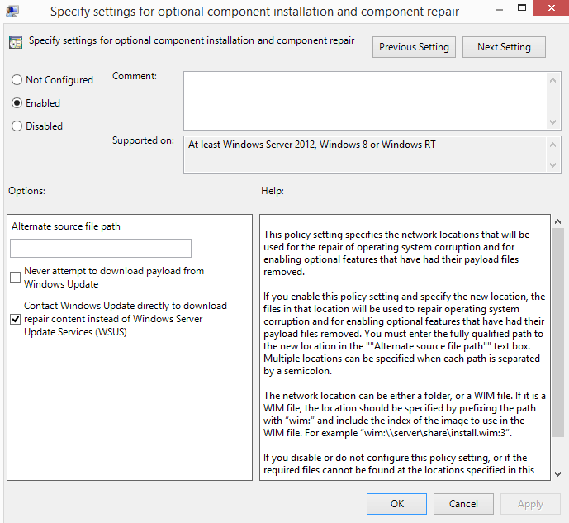
Task: Click Supported on box scroll down arrow
Action: [552, 165]
